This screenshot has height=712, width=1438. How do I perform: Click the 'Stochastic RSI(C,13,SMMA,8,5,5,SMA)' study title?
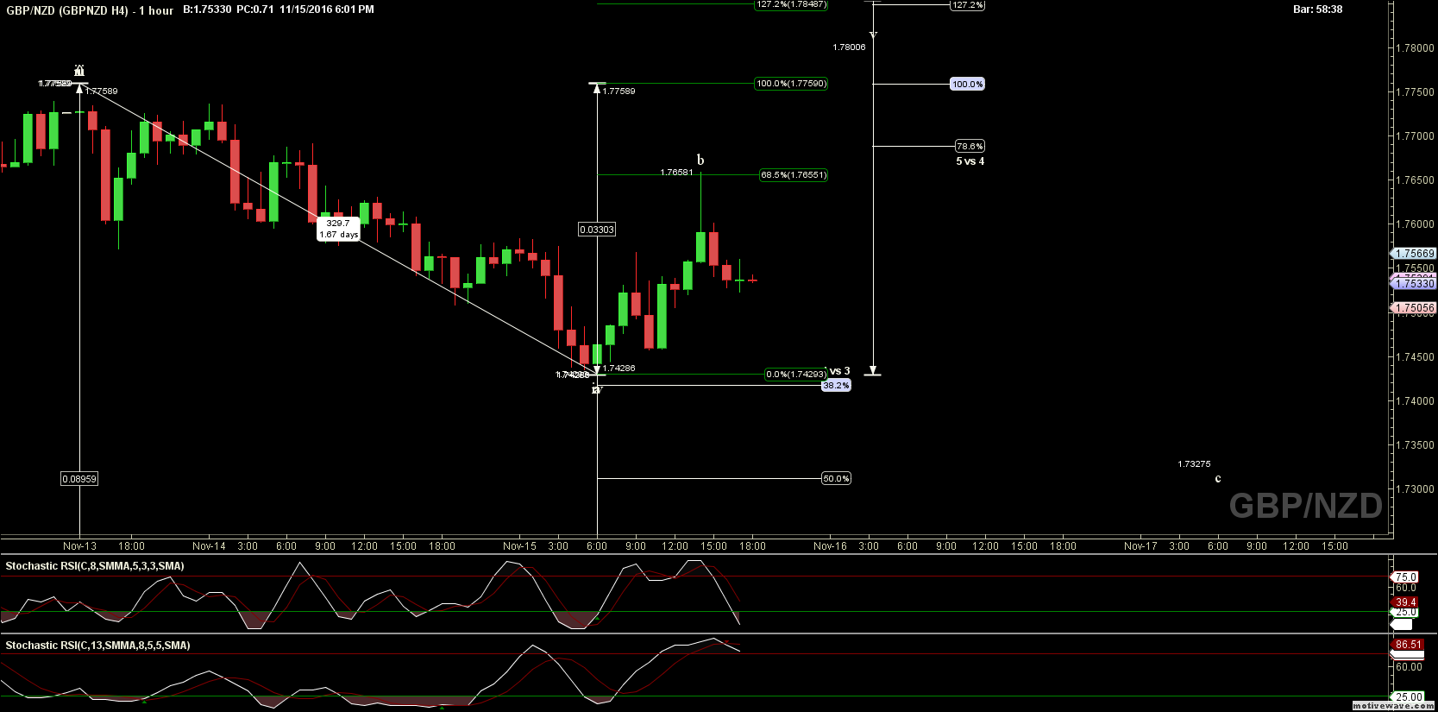click(x=97, y=646)
